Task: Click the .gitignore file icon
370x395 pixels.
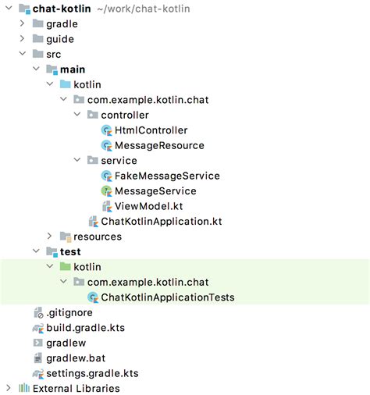Action: [38, 313]
